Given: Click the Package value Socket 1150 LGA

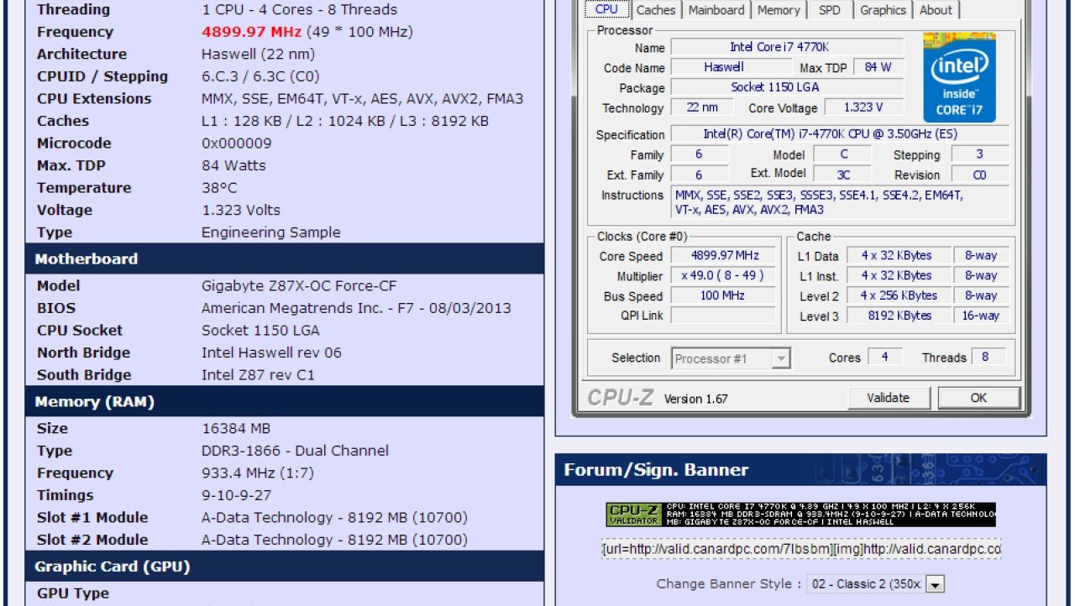Looking at the screenshot, I should click(787, 87).
